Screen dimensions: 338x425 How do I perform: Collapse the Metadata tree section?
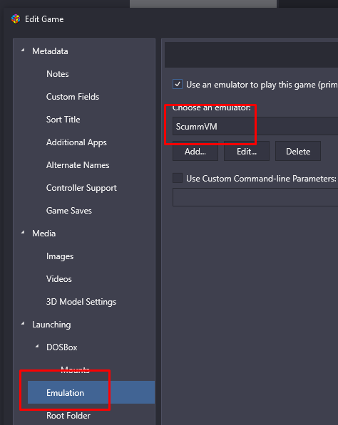pos(23,51)
